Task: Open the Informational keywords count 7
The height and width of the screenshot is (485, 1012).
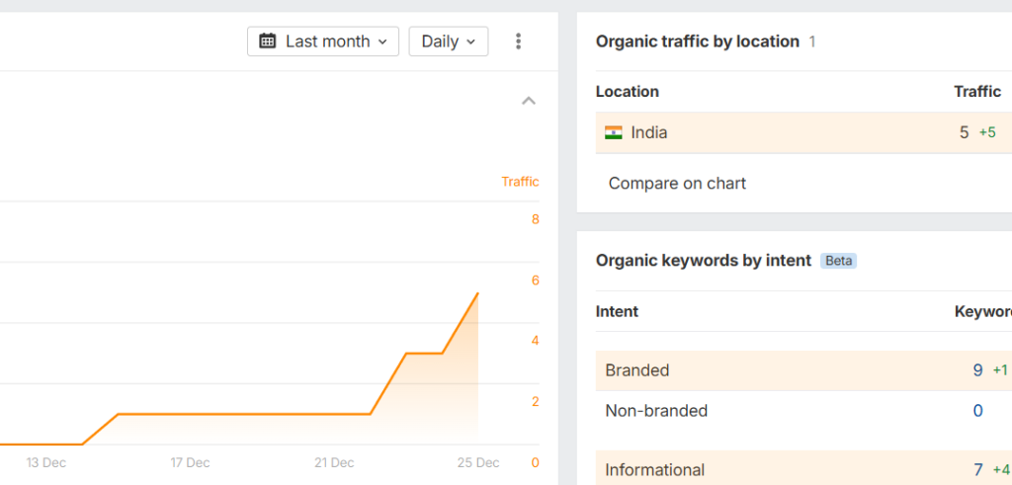Action: pos(977,470)
